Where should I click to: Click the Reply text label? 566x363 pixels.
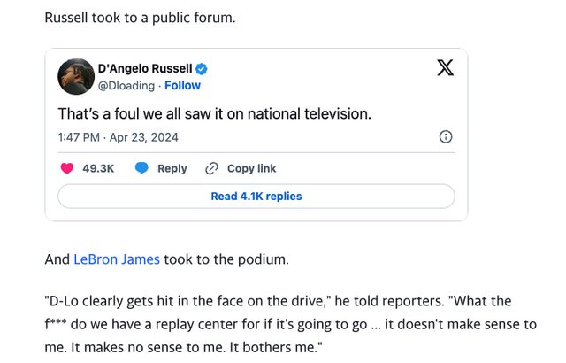(172, 168)
